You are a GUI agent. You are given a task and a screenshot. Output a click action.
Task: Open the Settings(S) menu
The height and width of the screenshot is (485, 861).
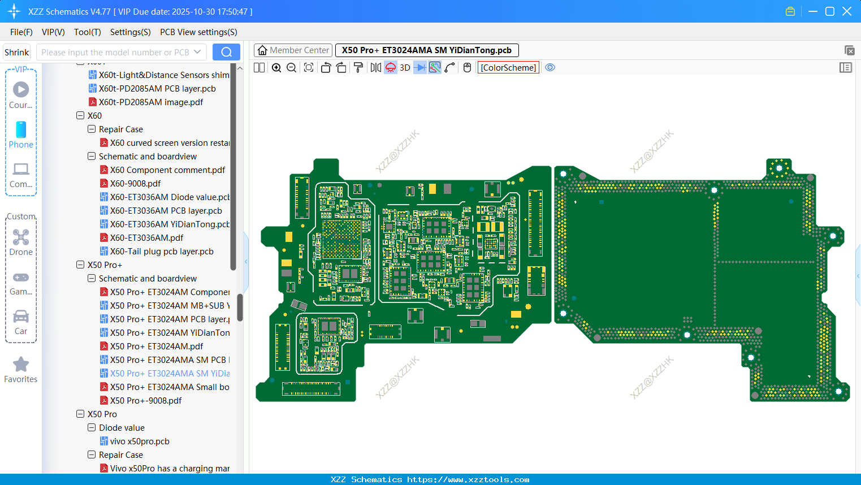(x=131, y=32)
